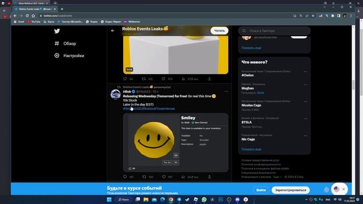Click Показать еще under trends list

[251, 150]
